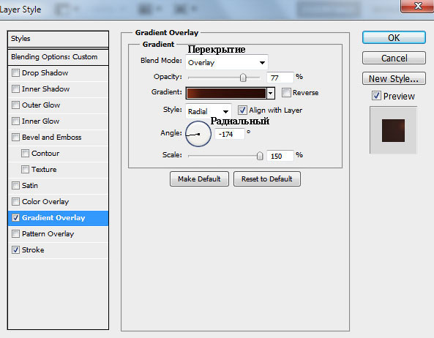Enable the Drop Shadow checkbox
434x338 pixels.
pyautogui.click(x=15, y=73)
